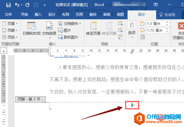This screenshot has height=127, width=184.
Task: Open the 页脚 footer dropdown
Action: pos(10,30)
